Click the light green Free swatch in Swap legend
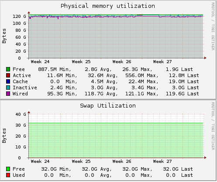 8,169
